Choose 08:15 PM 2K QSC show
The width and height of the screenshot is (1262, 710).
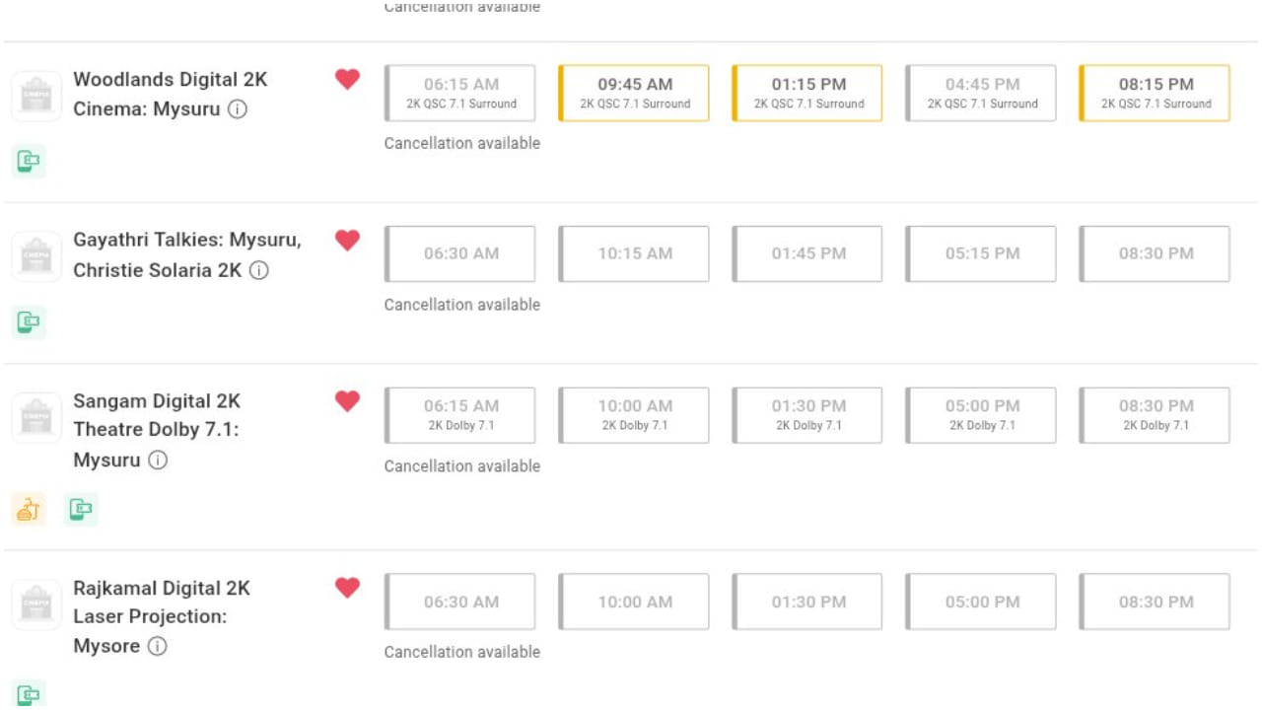[1155, 93]
